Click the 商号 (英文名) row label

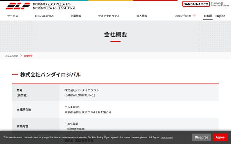[22, 93]
